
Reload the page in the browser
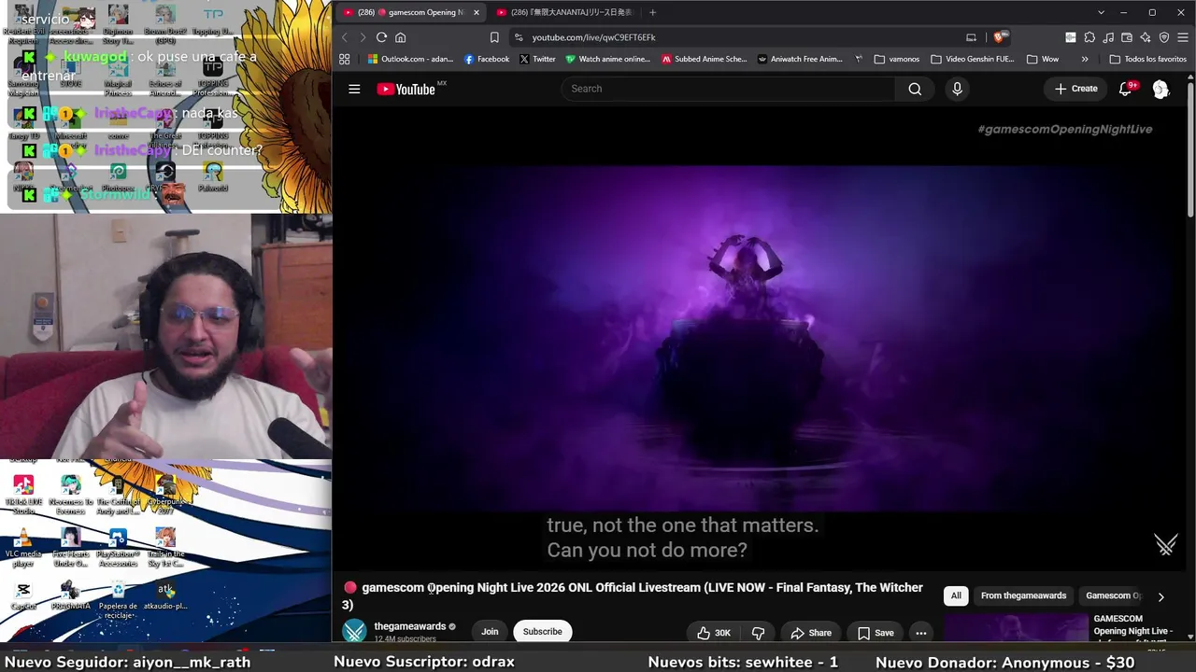pos(381,37)
